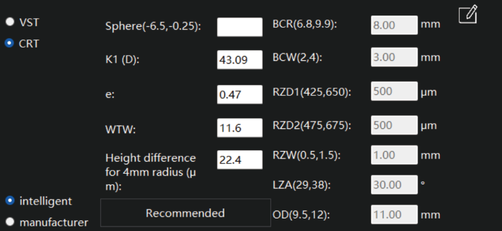The height and width of the screenshot is (231, 502).
Task: Click the RZW value box
Action: tap(395, 155)
